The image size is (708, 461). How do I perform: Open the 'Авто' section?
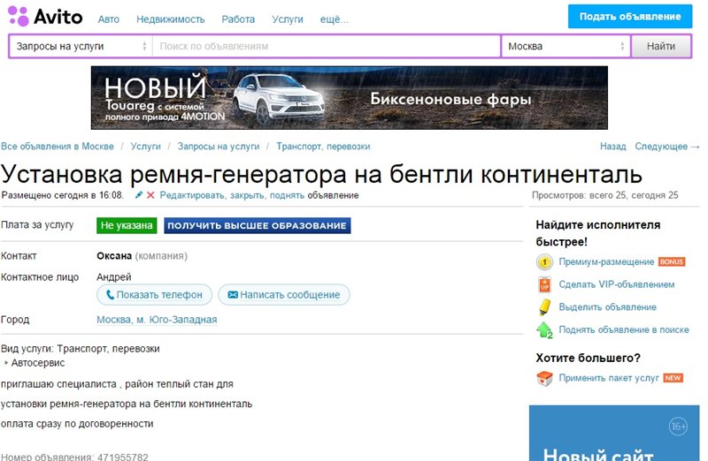[x=109, y=19]
